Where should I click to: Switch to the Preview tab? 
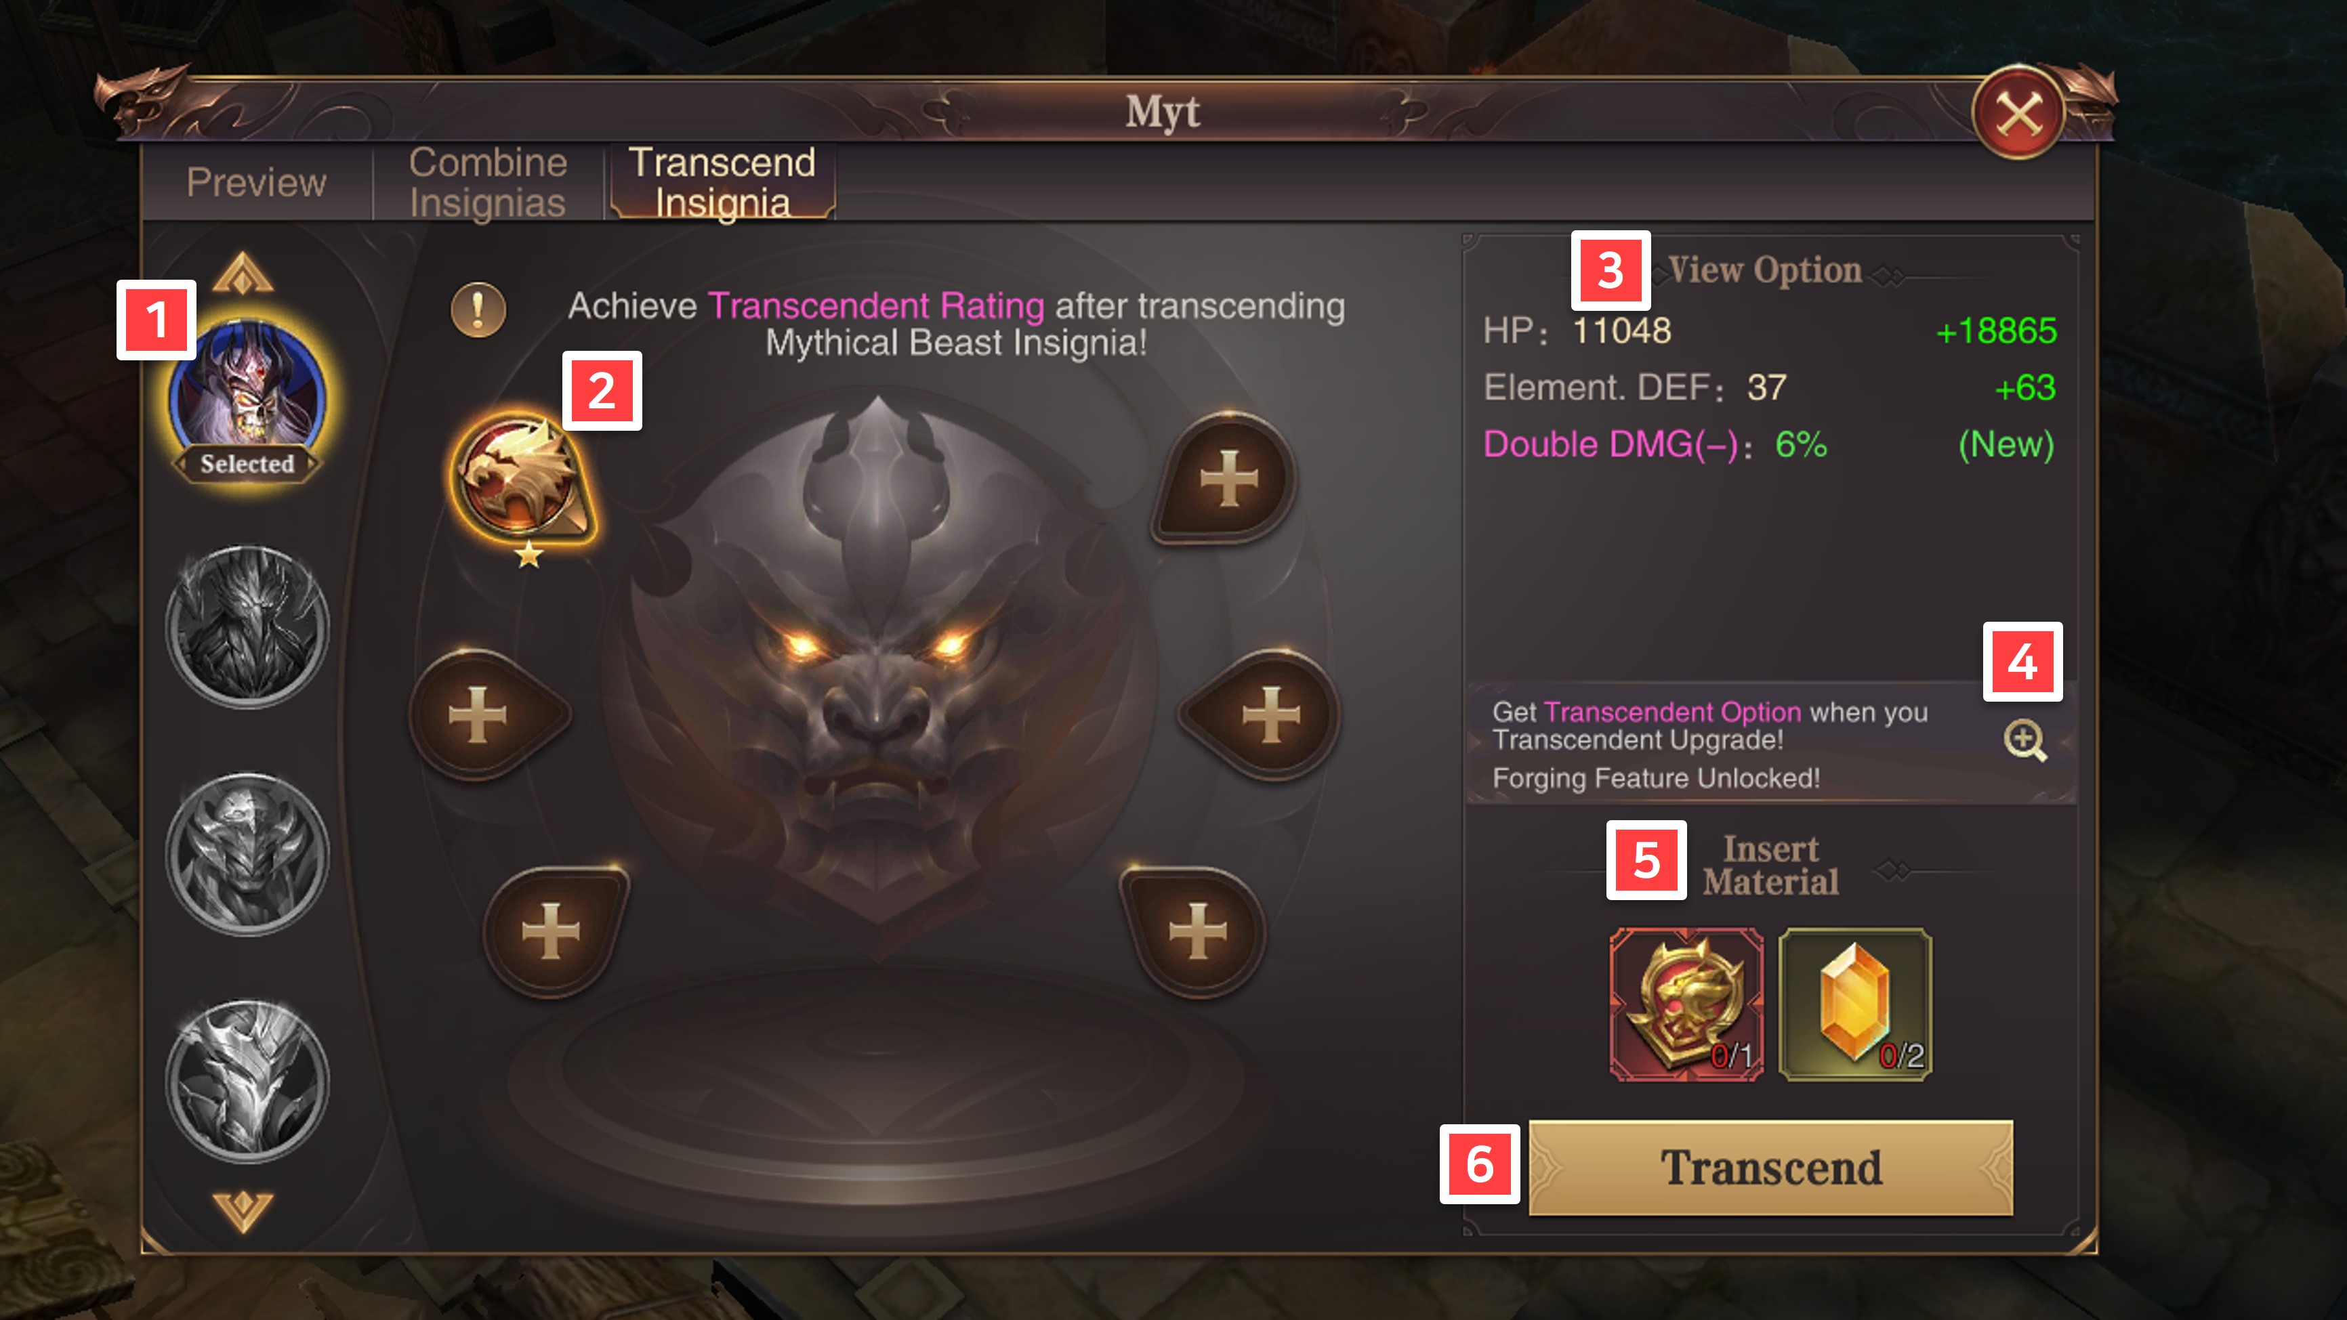(256, 182)
